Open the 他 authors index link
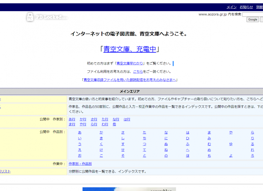This screenshot has width=263, height=191. tap(114, 124)
